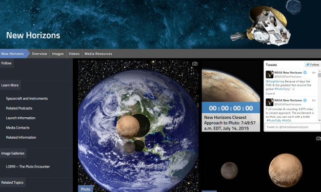
Task: Click the Tweets widget heading
Action: [x=271, y=65]
